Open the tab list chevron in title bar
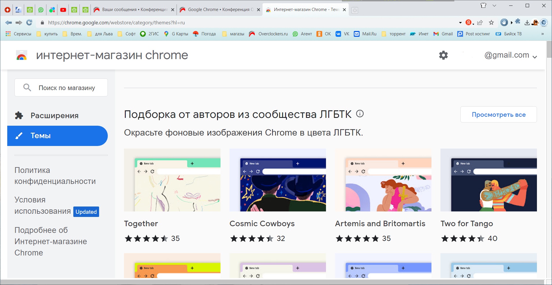The width and height of the screenshot is (552, 285). point(494,6)
